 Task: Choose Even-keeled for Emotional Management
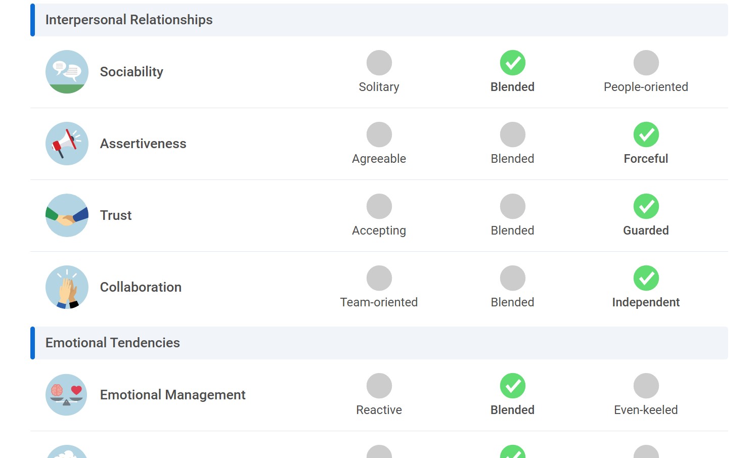[646, 386]
